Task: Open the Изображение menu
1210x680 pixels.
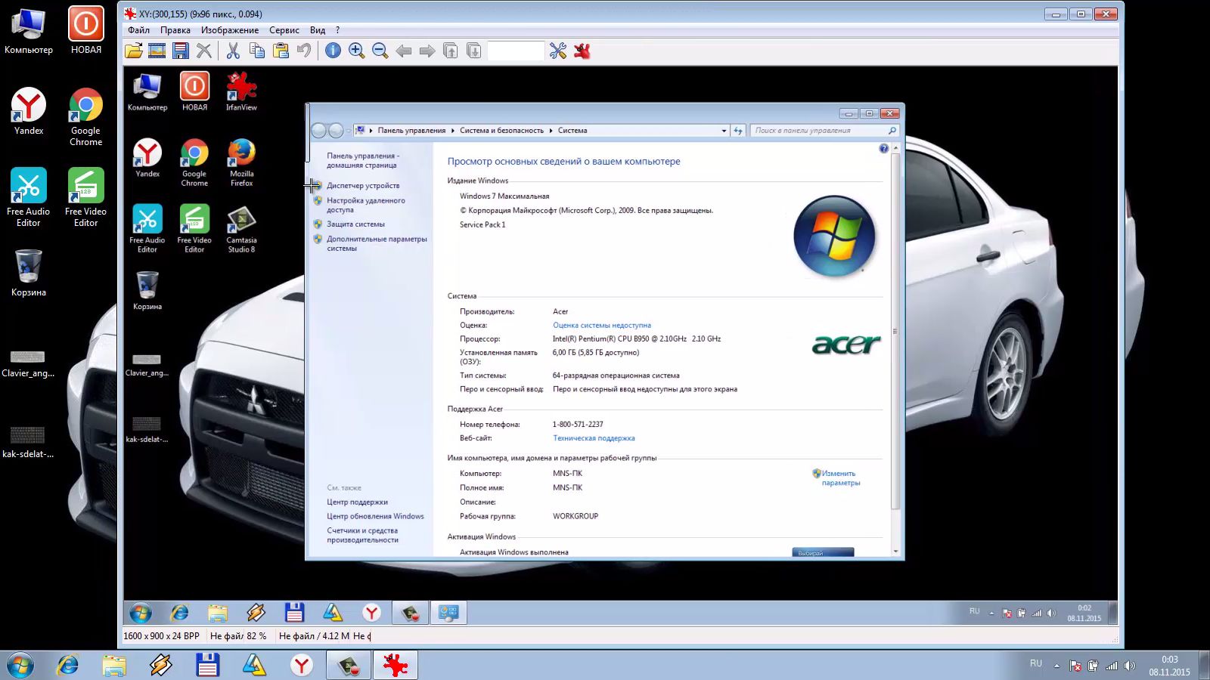Action: pyautogui.click(x=230, y=30)
